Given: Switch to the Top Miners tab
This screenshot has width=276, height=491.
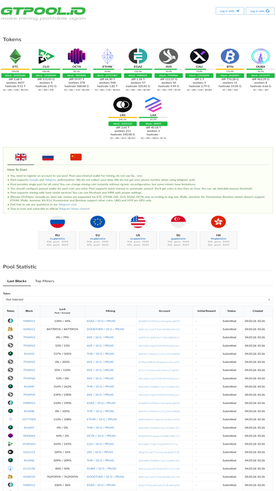Looking at the screenshot, I should [x=44, y=281].
